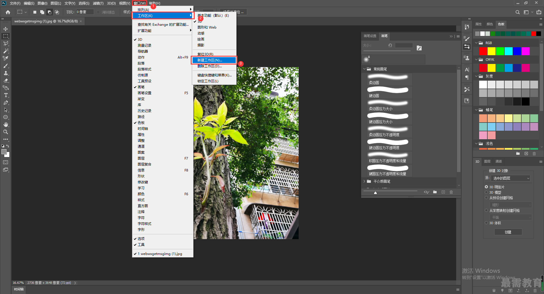Open the 文件(F) menu
Viewport: 544px width, 294px height.
[x=15, y=3]
